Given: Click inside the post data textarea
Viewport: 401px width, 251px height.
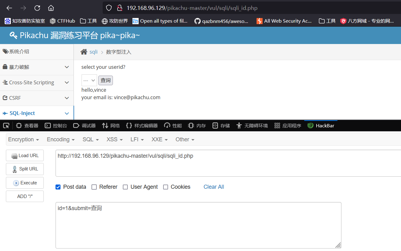Looking at the screenshot, I should click(198, 225).
